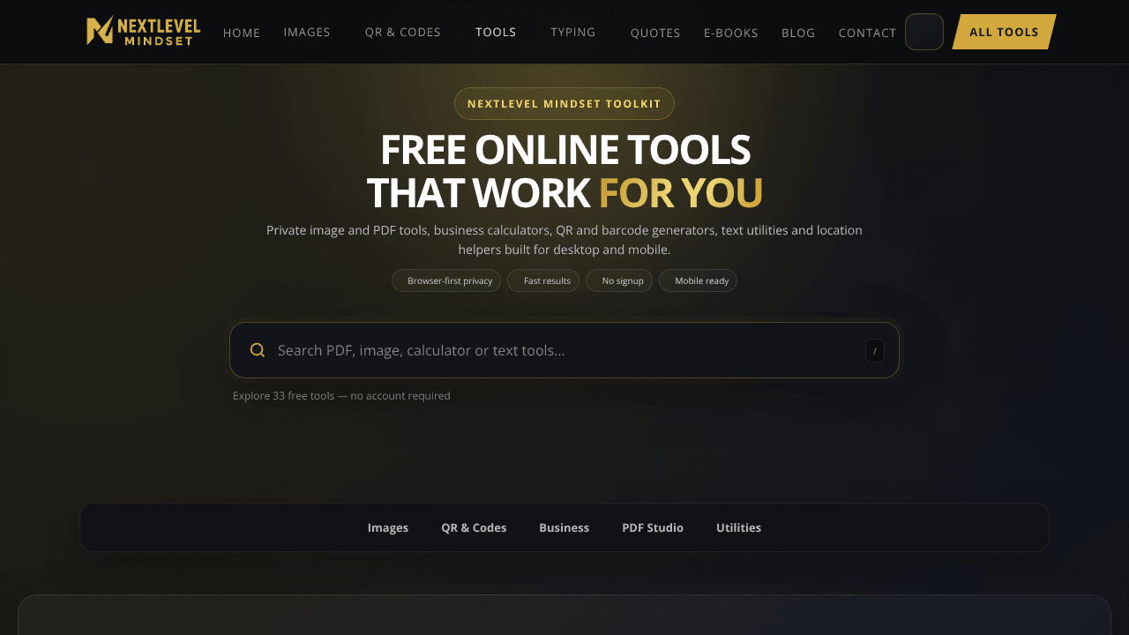Open the E-BOOKS navigation link
Image resolution: width=1129 pixels, height=635 pixels.
(731, 33)
